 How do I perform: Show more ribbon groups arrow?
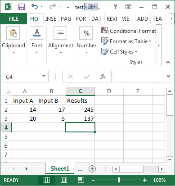(x=158, y=45)
